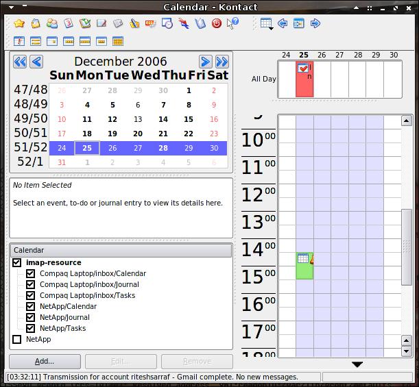Uncheck NetApp/Tasks checkbox
The height and width of the screenshot is (387, 419).
30,328
